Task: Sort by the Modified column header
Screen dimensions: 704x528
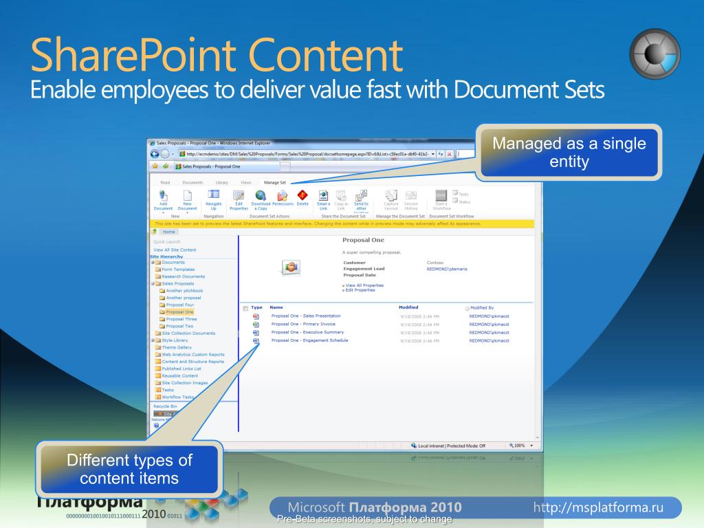Action: click(408, 307)
